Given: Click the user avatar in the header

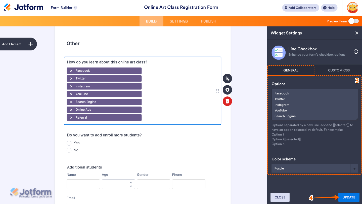Looking at the screenshot, I should (x=352, y=8).
